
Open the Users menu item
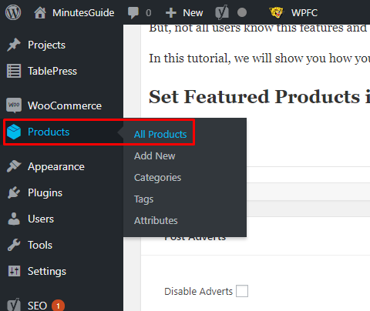pos(41,219)
